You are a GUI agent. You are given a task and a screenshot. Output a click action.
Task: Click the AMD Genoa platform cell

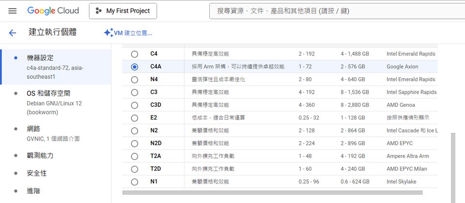[x=401, y=105]
